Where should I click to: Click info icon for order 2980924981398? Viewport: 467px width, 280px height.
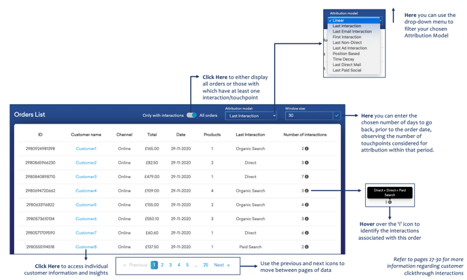(x=307, y=149)
